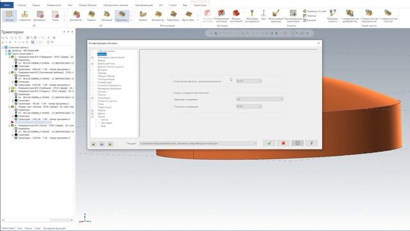Click the save configuration as icon in dialog
Image resolution: width=410 pixels, height=231 pixels.
coord(102,144)
